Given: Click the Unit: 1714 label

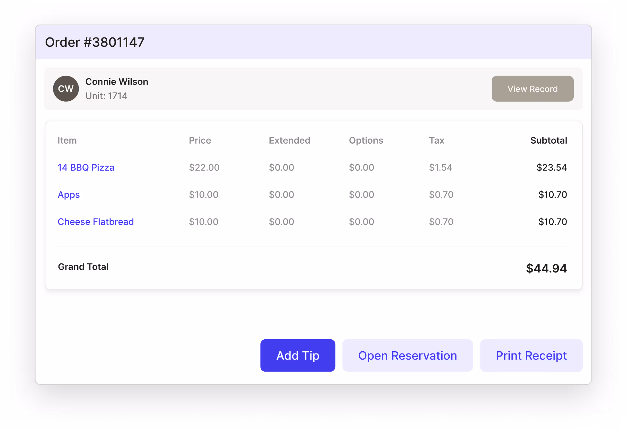Looking at the screenshot, I should point(106,96).
